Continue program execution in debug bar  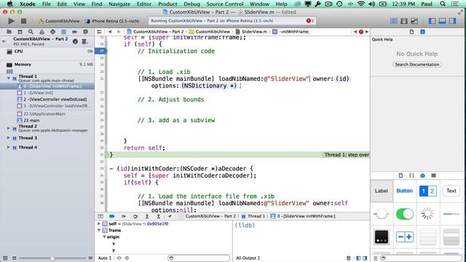124,216
